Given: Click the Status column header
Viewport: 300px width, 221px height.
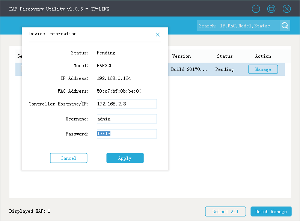Looking at the screenshot, I should pyautogui.click(x=225, y=56).
